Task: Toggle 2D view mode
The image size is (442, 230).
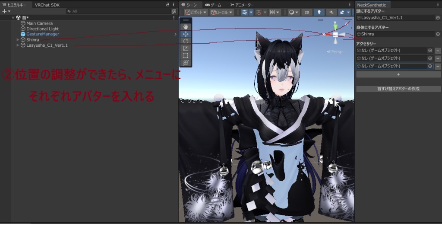Action: click(x=307, y=13)
